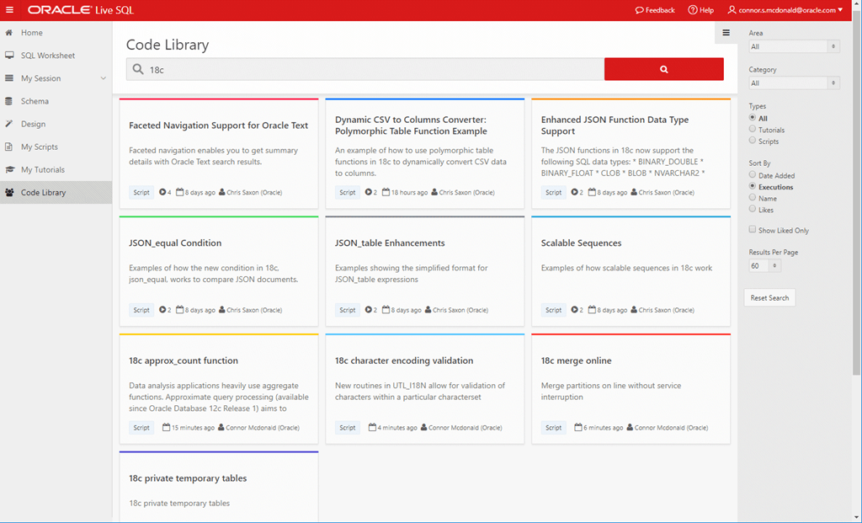Toggle the filter panel hamburger button
862x523 pixels.
(726, 33)
